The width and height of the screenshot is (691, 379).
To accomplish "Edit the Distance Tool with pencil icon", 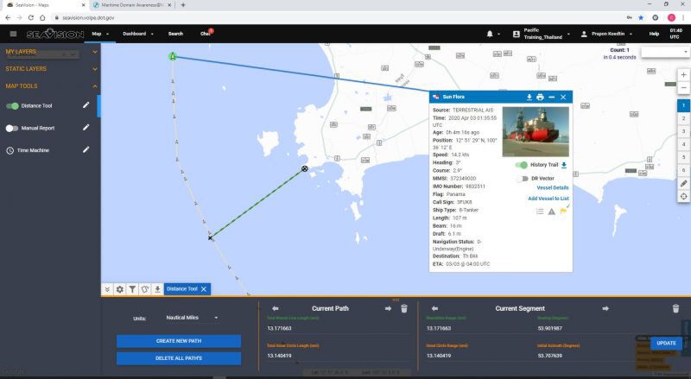I will pos(86,105).
